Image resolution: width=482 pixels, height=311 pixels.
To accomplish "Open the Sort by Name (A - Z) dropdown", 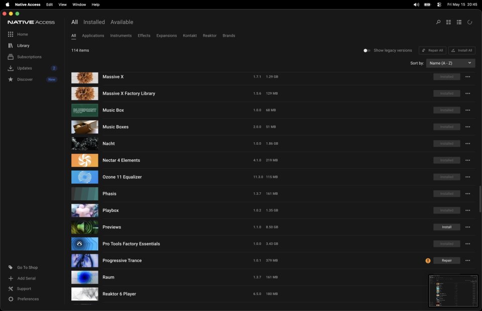I will coord(450,63).
